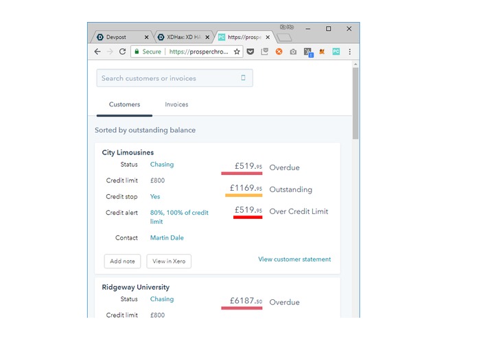
Task: Click the icon inside the search box
Action: coord(243,78)
